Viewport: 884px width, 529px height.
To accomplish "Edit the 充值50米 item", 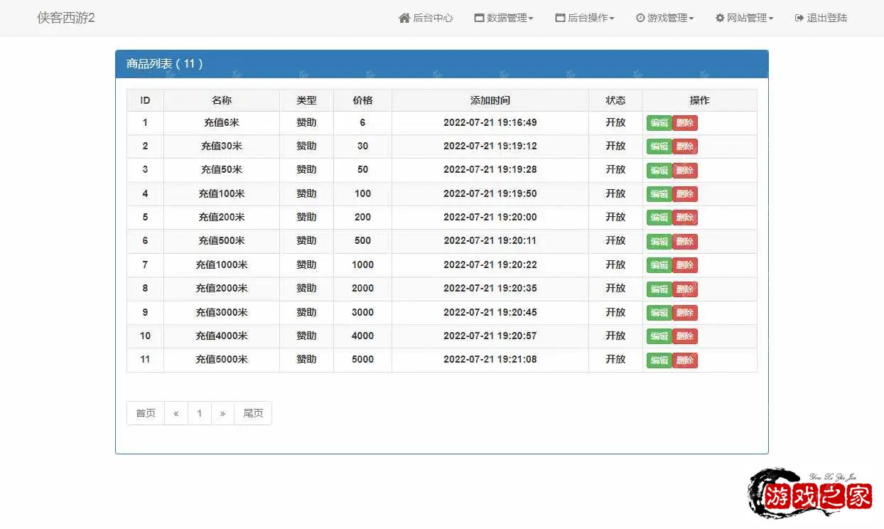I will [659, 171].
